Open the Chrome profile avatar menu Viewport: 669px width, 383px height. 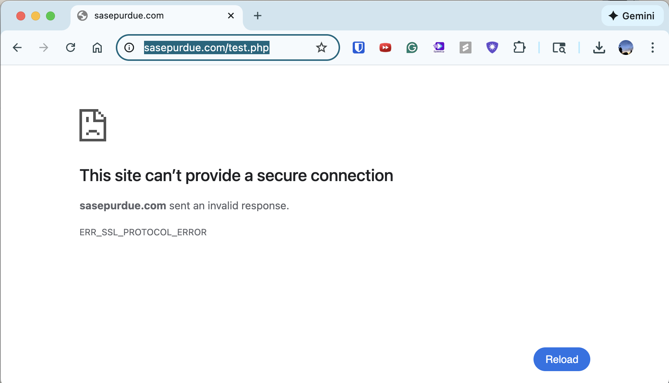point(626,48)
